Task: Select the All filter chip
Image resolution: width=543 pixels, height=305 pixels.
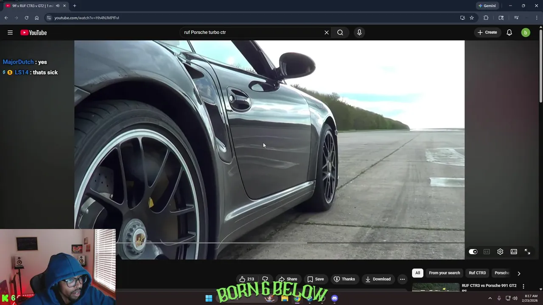Action: [418, 273]
